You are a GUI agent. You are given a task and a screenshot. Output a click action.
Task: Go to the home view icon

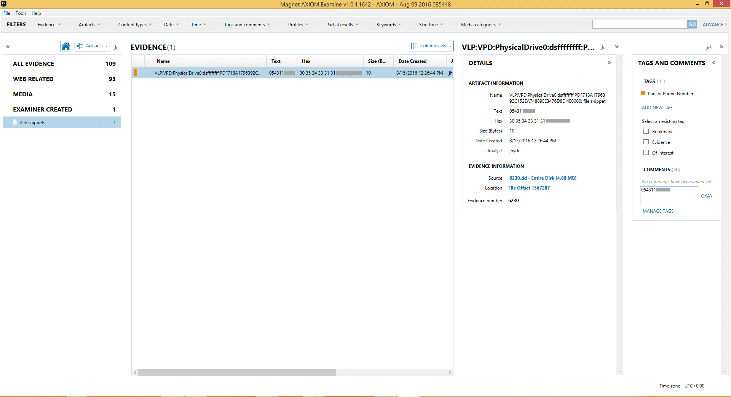65,46
